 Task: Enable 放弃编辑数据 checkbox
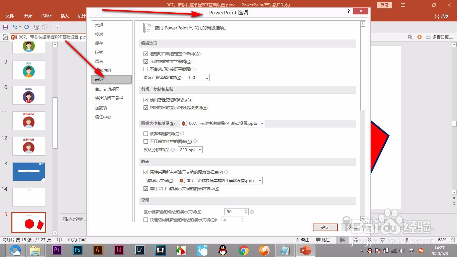point(146,134)
